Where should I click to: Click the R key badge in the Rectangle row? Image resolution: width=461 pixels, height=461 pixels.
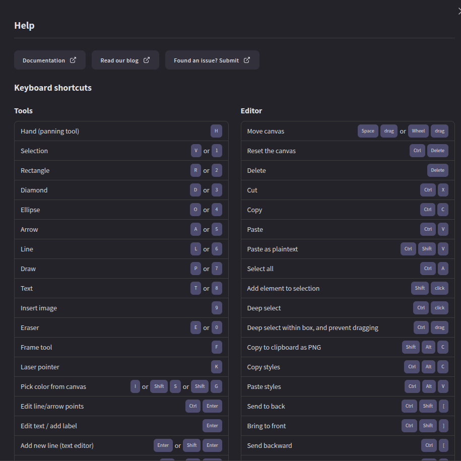click(195, 170)
